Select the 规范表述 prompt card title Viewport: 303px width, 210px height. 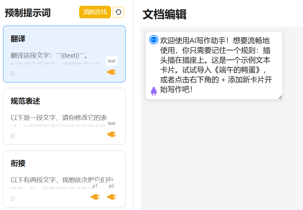(x=25, y=101)
